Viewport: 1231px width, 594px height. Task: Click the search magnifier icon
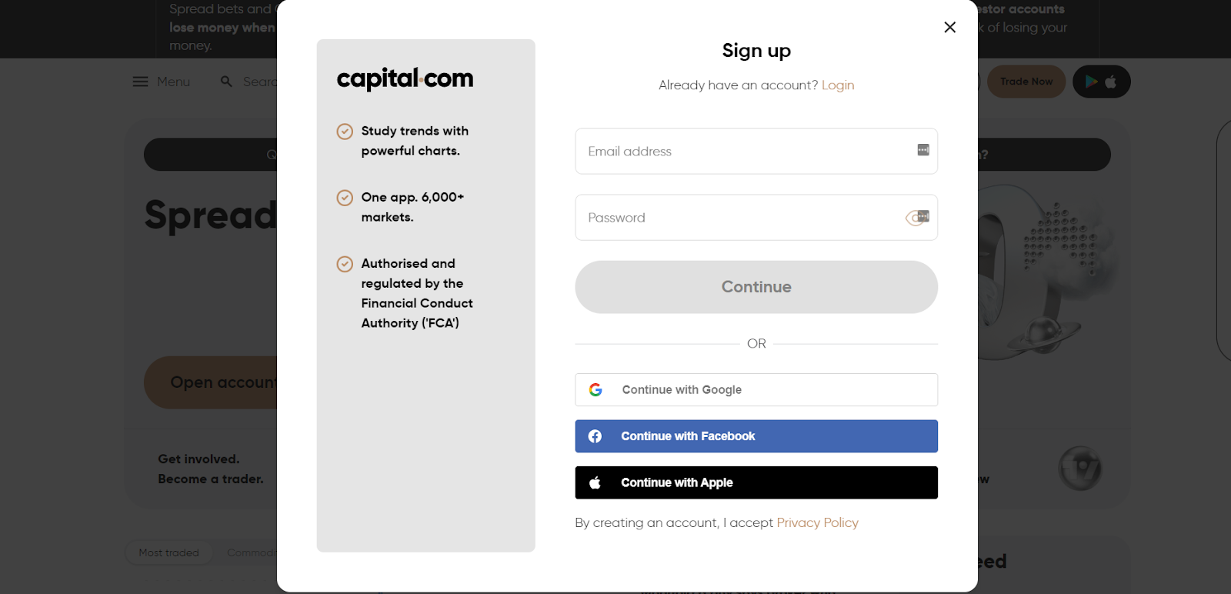[226, 82]
